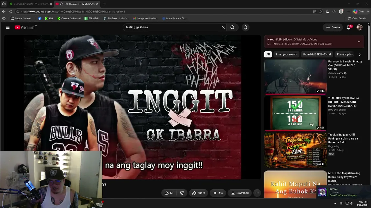371x208 pixels.
Task: Open the Kick bookmark
Action: pyautogui.click(x=49, y=18)
